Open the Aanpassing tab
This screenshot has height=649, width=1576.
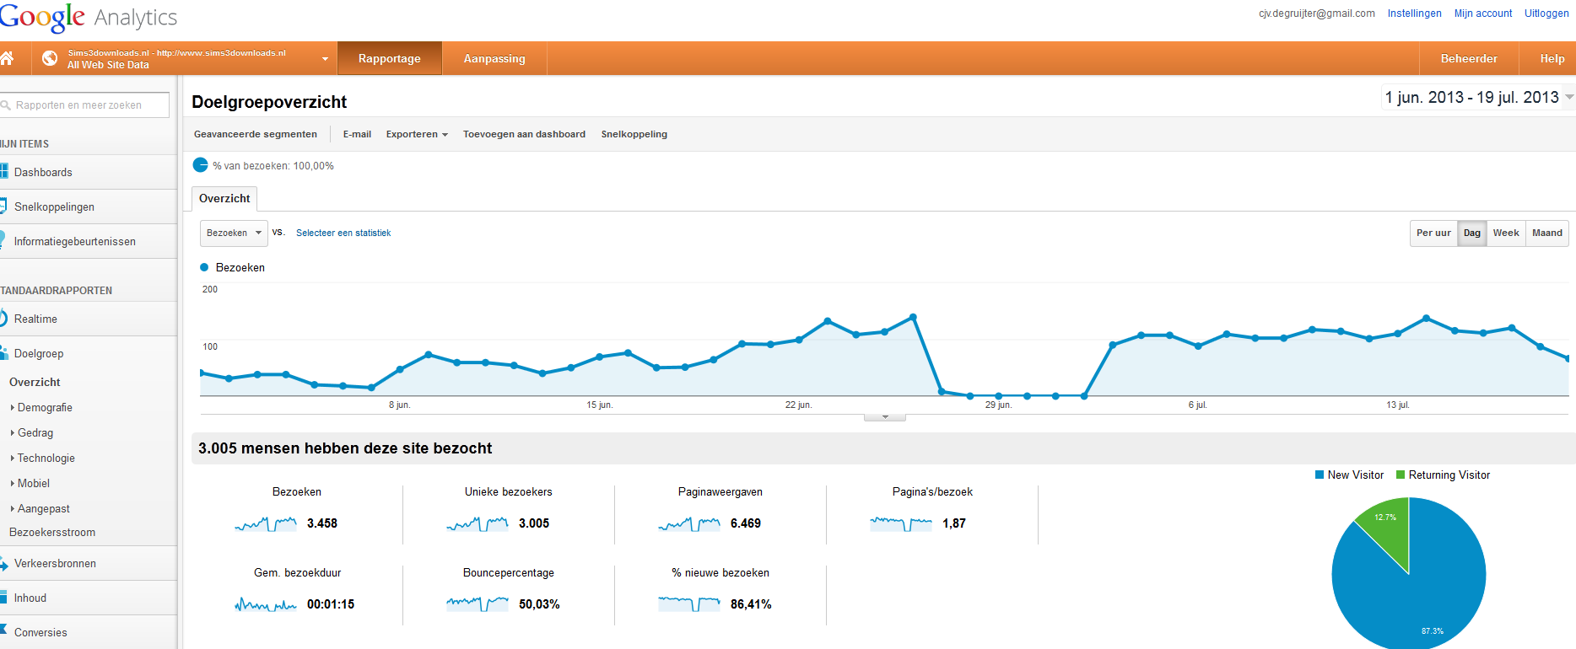494,58
